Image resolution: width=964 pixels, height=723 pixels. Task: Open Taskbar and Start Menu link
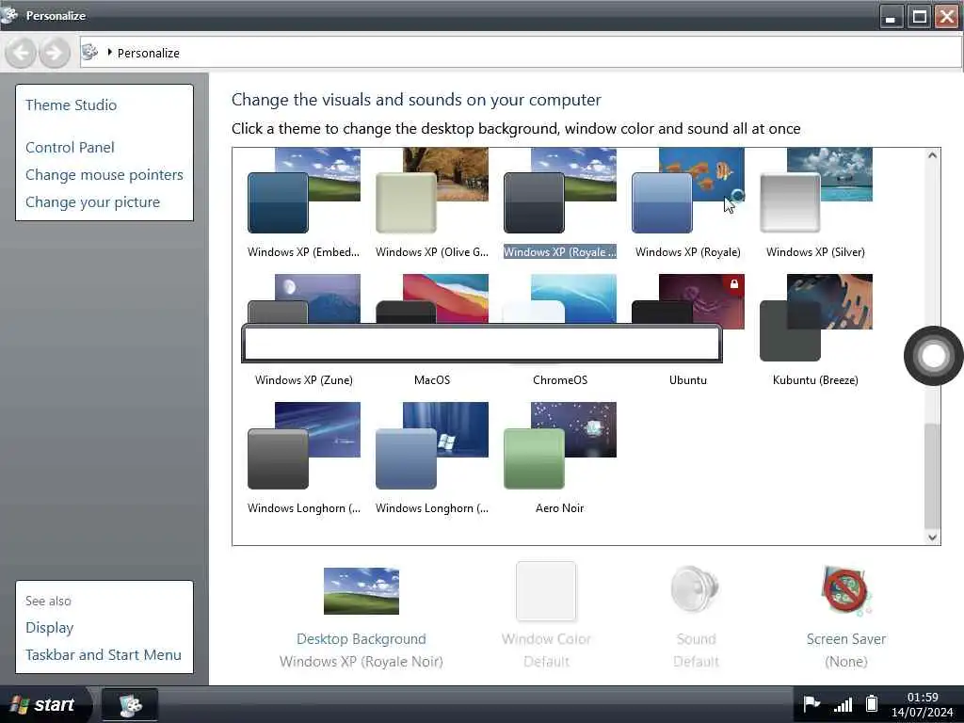tap(104, 655)
